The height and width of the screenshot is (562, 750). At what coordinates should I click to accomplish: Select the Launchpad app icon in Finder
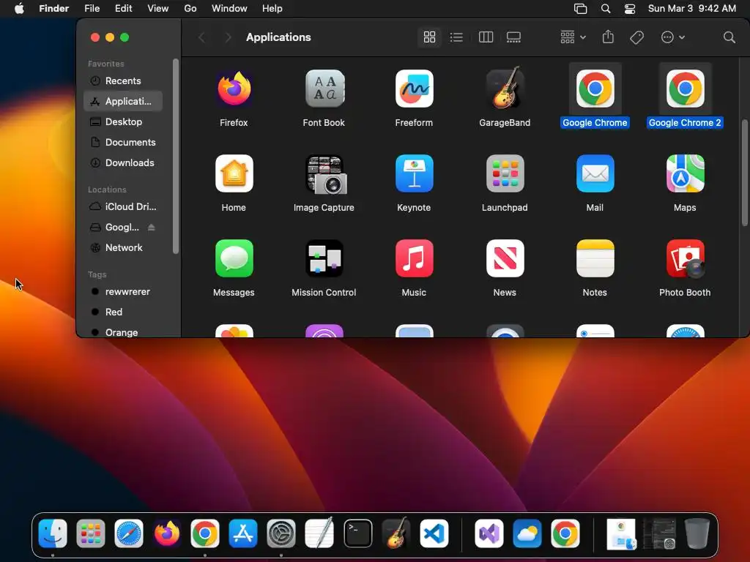(x=505, y=173)
